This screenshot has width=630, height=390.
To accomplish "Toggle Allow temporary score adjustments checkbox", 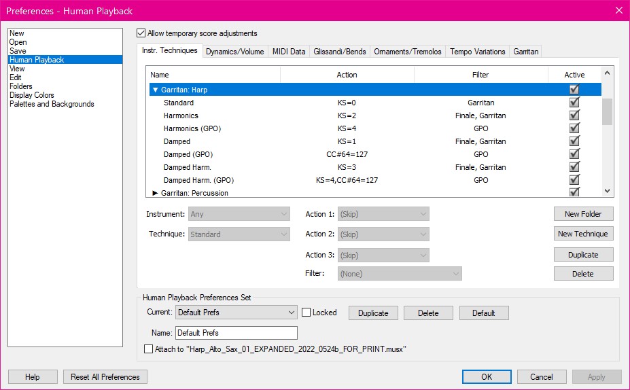I will coord(141,33).
